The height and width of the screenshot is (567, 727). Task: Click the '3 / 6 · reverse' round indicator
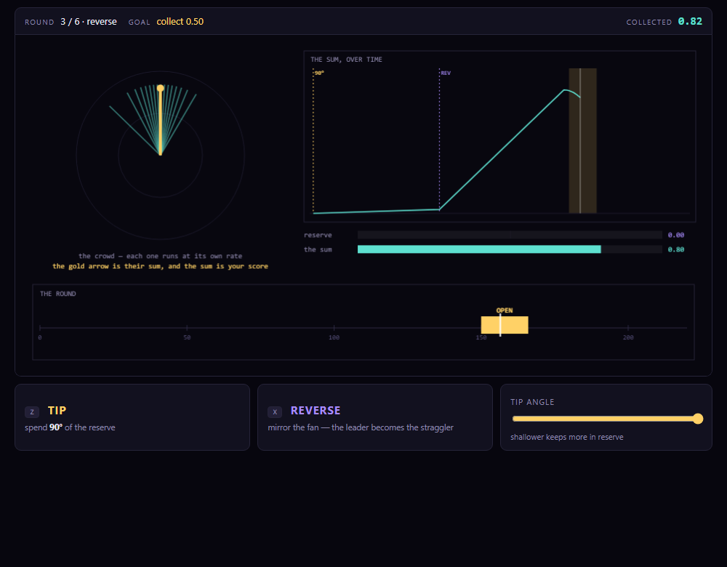click(89, 22)
